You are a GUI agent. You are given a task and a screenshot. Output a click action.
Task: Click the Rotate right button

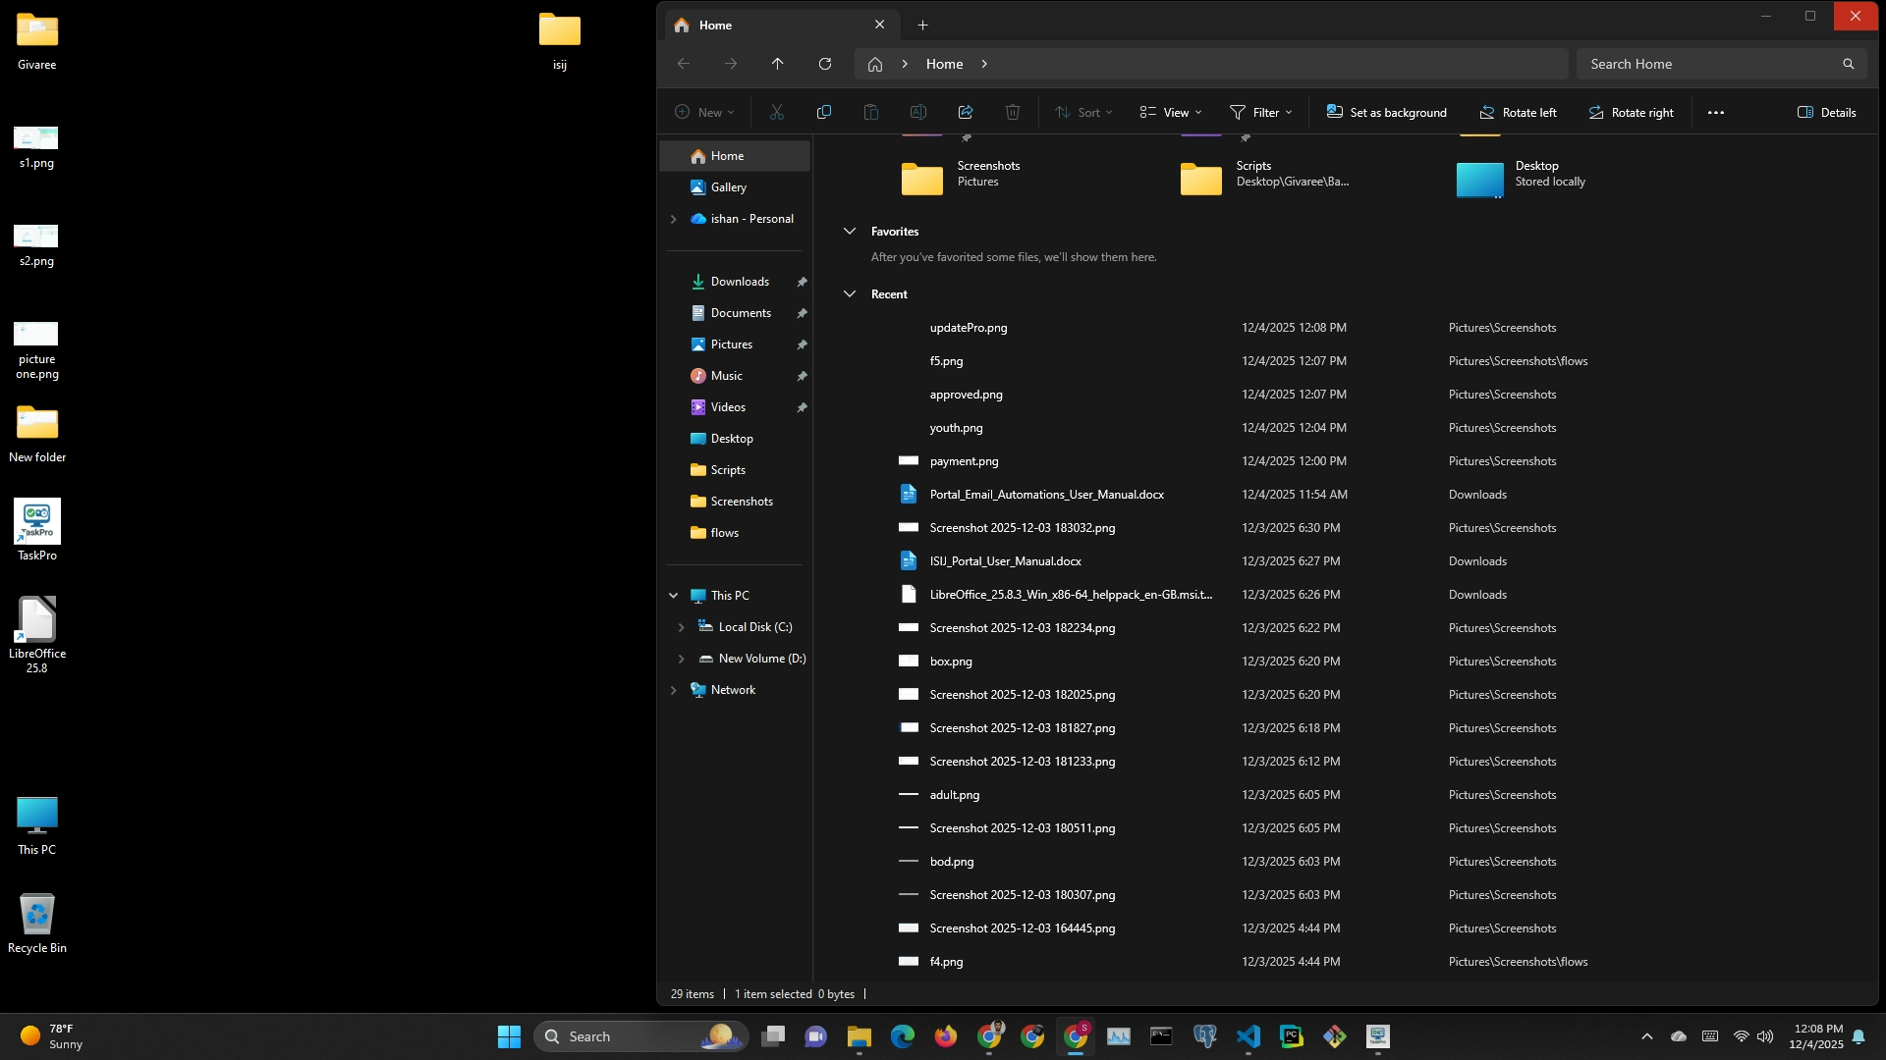[1632, 113]
